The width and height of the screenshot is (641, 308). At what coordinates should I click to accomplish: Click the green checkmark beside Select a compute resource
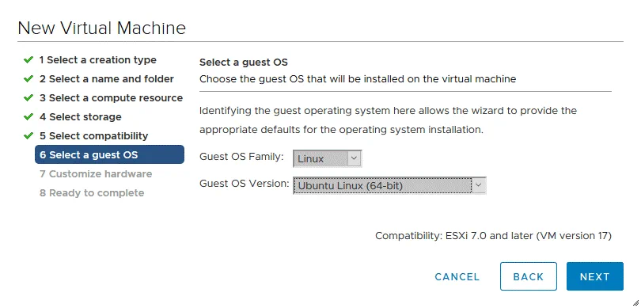(28, 97)
